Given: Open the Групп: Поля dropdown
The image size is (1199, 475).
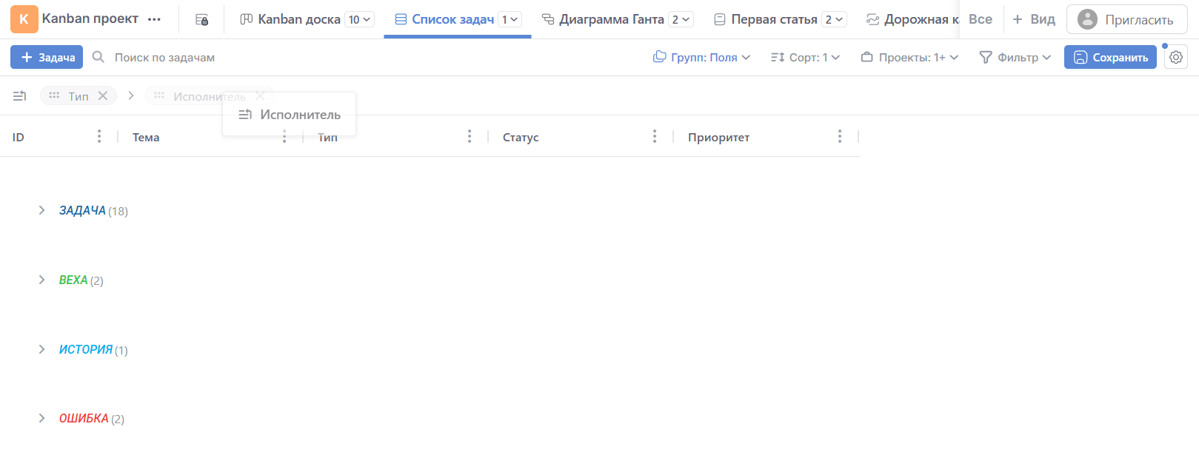Looking at the screenshot, I should click(x=701, y=57).
